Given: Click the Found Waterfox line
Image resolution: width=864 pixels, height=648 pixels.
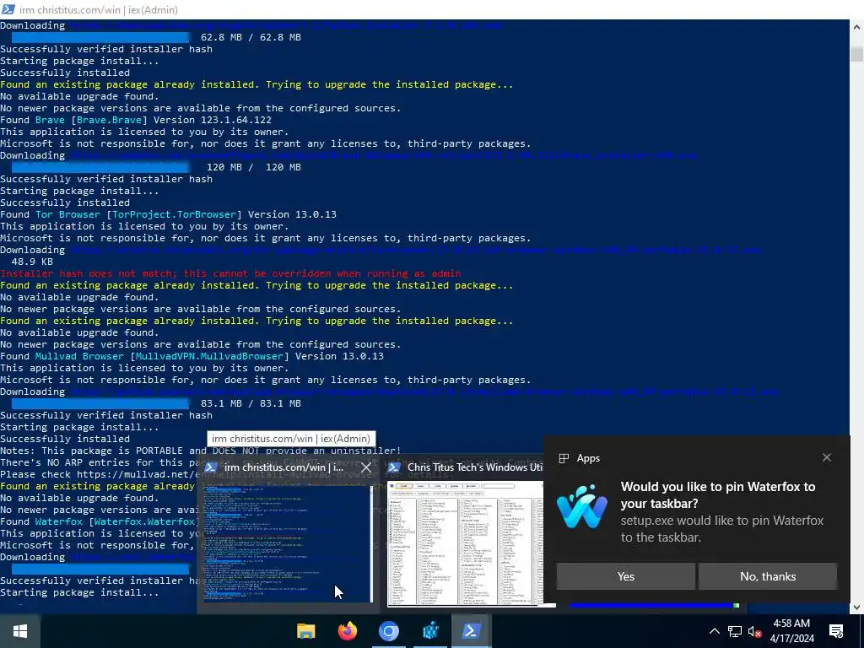Looking at the screenshot, I should [99, 521].
